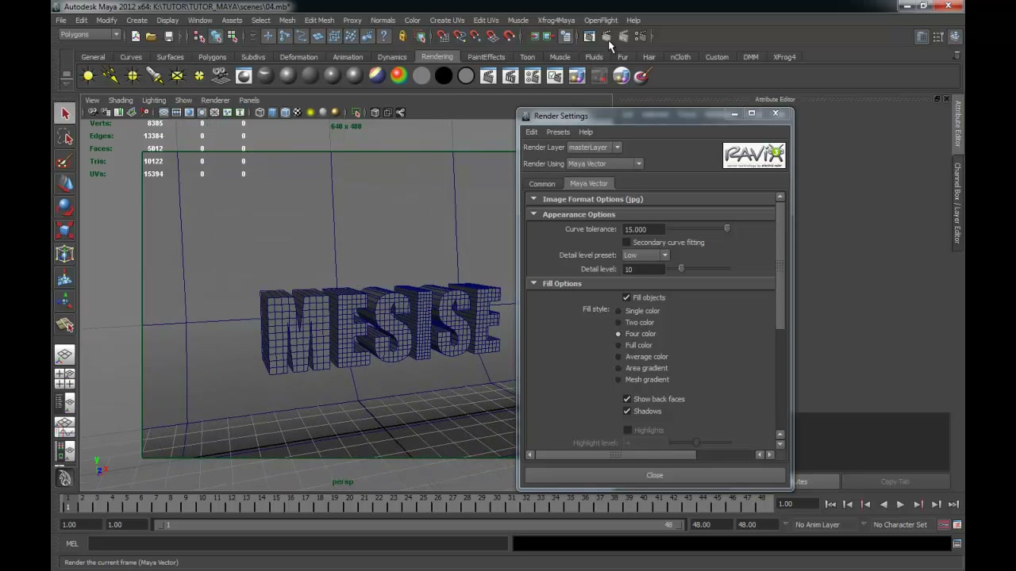
Task: Choose the Lasso select tool
Action: (x=65, y=137)
